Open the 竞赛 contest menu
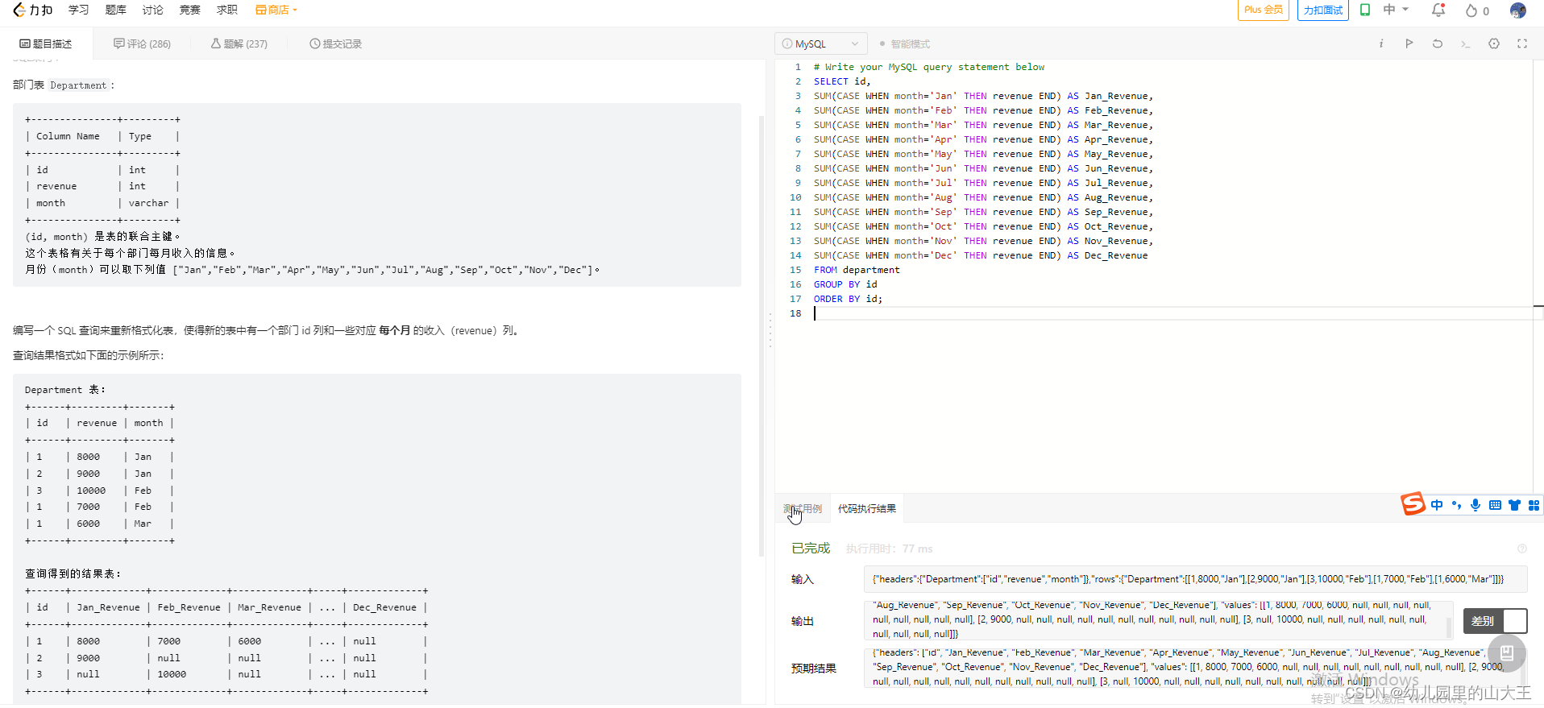The image size is (1544, 708). [190, 10]
